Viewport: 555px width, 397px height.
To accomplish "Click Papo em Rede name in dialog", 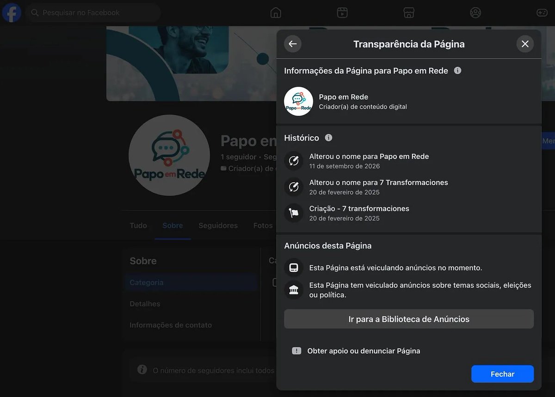I will (x=344, y=97).
